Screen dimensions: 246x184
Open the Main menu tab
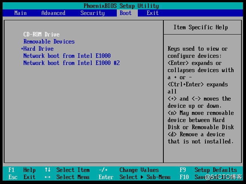(20, 13)
